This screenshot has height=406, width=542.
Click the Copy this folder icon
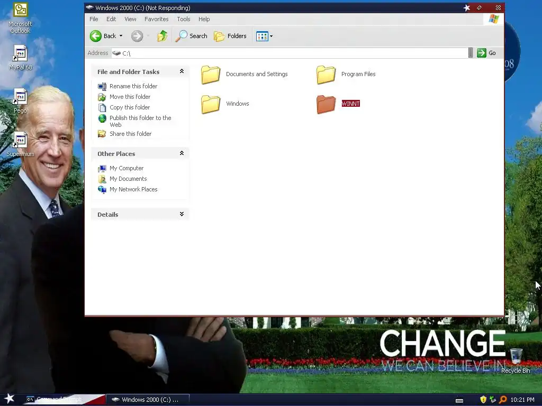click(x=102, y=108)
